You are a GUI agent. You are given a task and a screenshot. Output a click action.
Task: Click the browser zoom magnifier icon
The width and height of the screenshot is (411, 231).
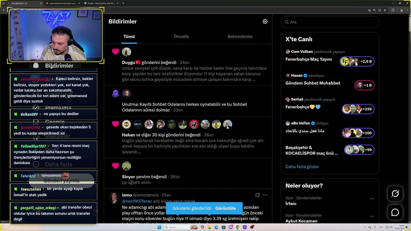click(x=374, y=10)
